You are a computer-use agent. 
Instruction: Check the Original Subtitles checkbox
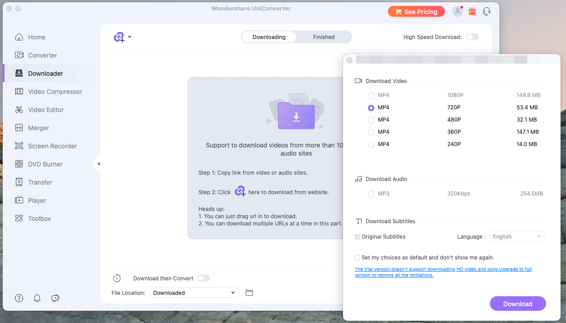[358, 237]
